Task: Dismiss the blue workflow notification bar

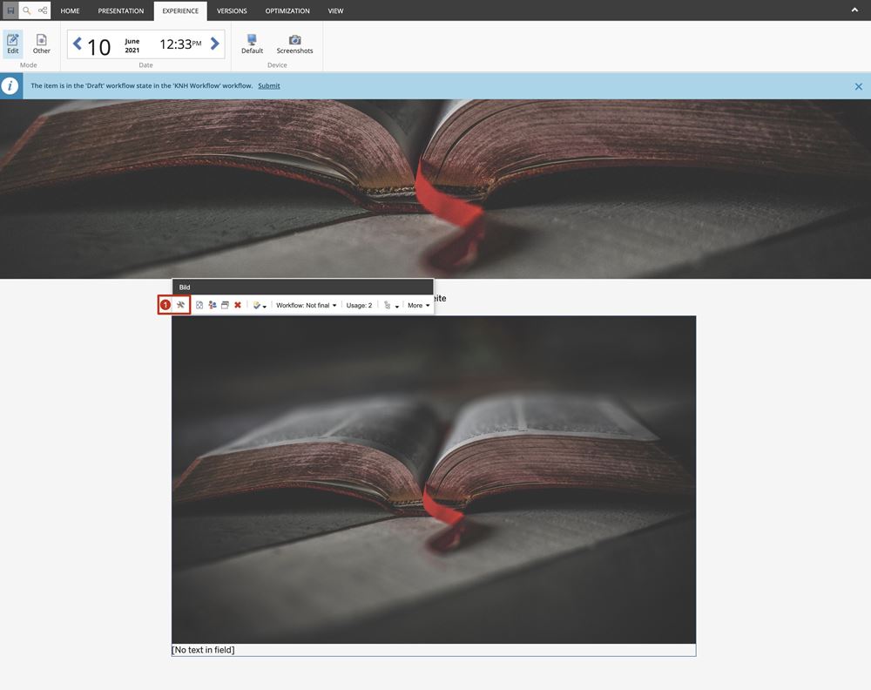Action: [x=858, y=86]
